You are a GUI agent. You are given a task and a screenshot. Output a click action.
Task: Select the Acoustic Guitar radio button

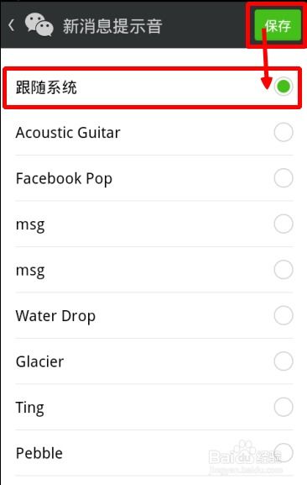[284, 132]
